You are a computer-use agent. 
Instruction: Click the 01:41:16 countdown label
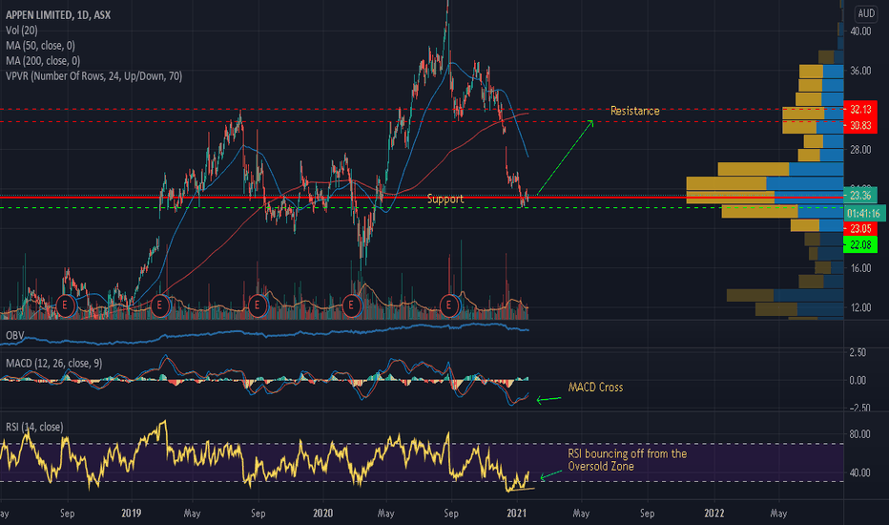click(x=864, y=214)
